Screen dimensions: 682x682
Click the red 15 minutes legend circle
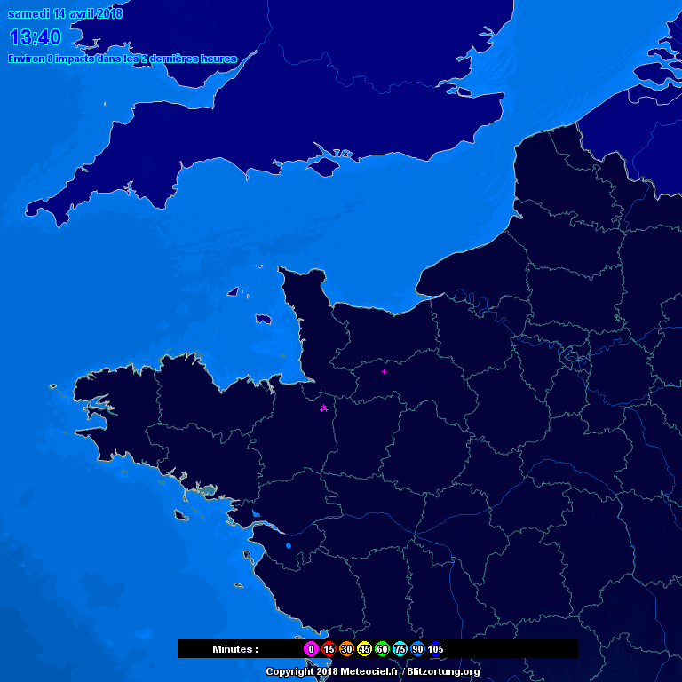(x=329, y=649)
